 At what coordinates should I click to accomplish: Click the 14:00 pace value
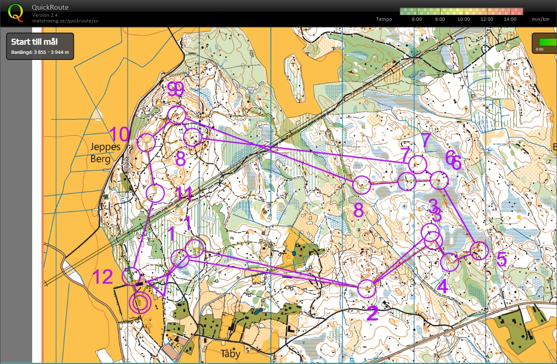pos(511,19)
